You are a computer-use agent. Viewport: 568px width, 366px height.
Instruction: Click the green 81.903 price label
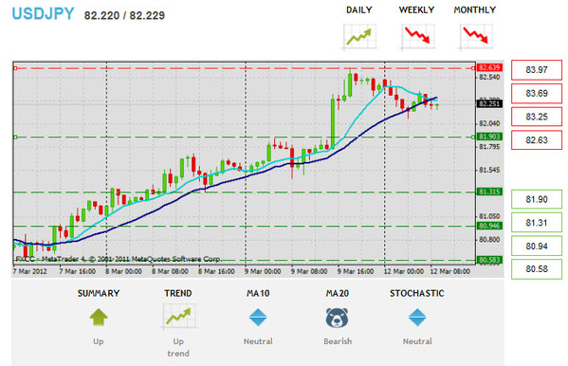pyautogui.click(x=489, y=137)
